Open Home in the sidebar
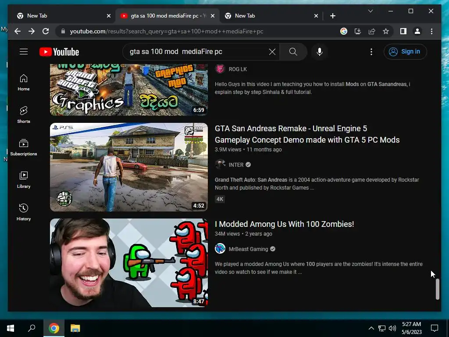449x337 pixels. [x=24, y=82]
